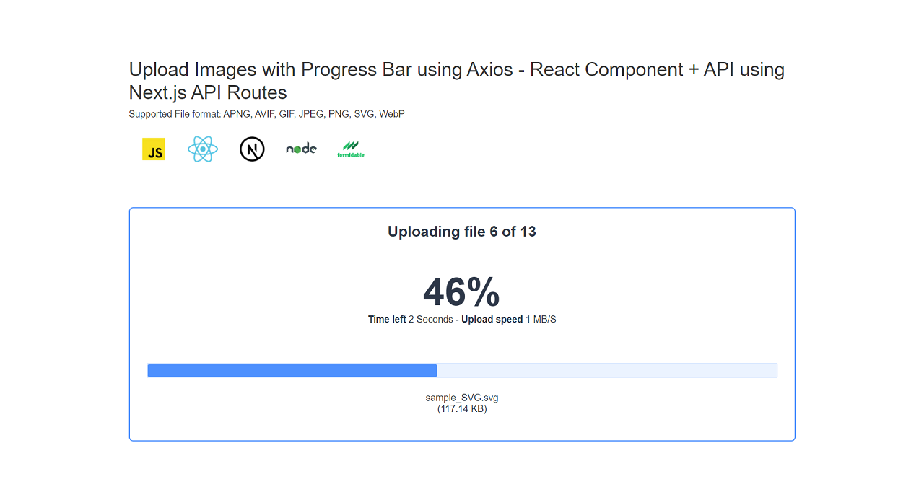Select the 'Uploading file 6 of 13' heading
The width and height of the screenshot is (924, 487).
click(x=462, y=232)
